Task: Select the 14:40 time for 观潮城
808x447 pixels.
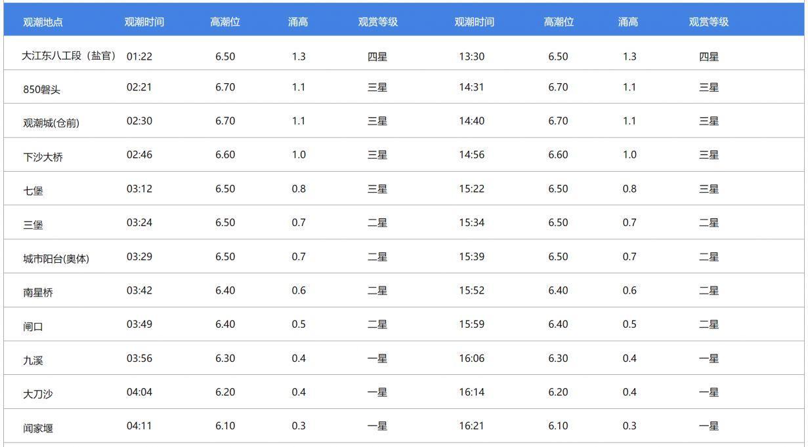Action: (x=471, y=121)
